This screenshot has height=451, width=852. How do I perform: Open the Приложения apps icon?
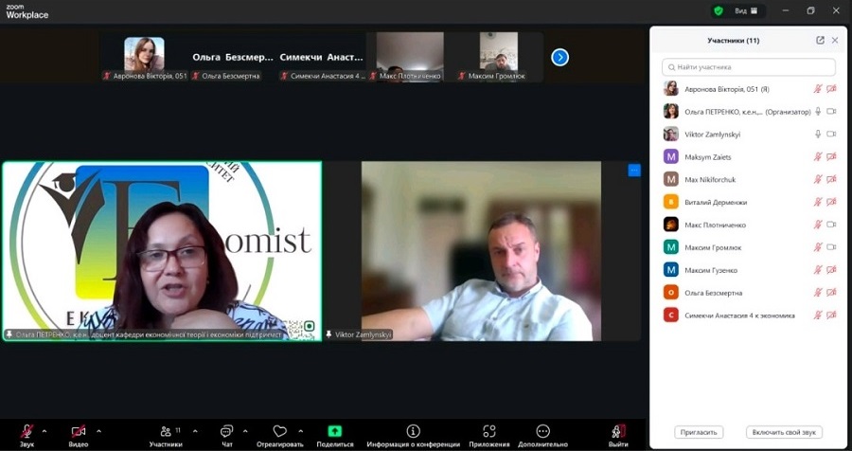[x=488, y=432]
